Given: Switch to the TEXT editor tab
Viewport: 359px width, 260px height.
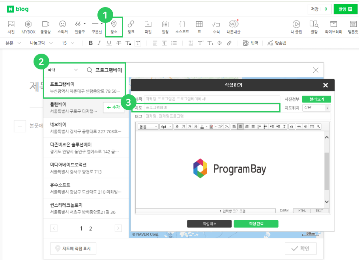Looking at the screenshot, I should tap(319, 211).
